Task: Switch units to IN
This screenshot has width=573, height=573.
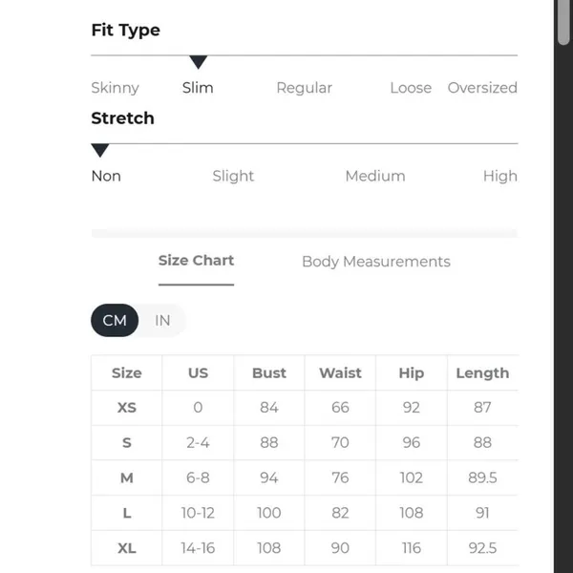Action: click(162, 321)
